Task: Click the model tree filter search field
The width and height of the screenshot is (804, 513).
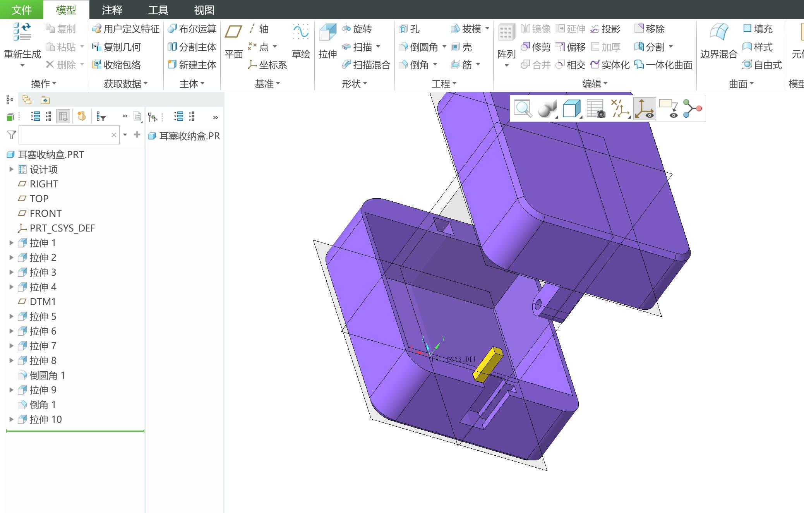Action: (64, 135)
